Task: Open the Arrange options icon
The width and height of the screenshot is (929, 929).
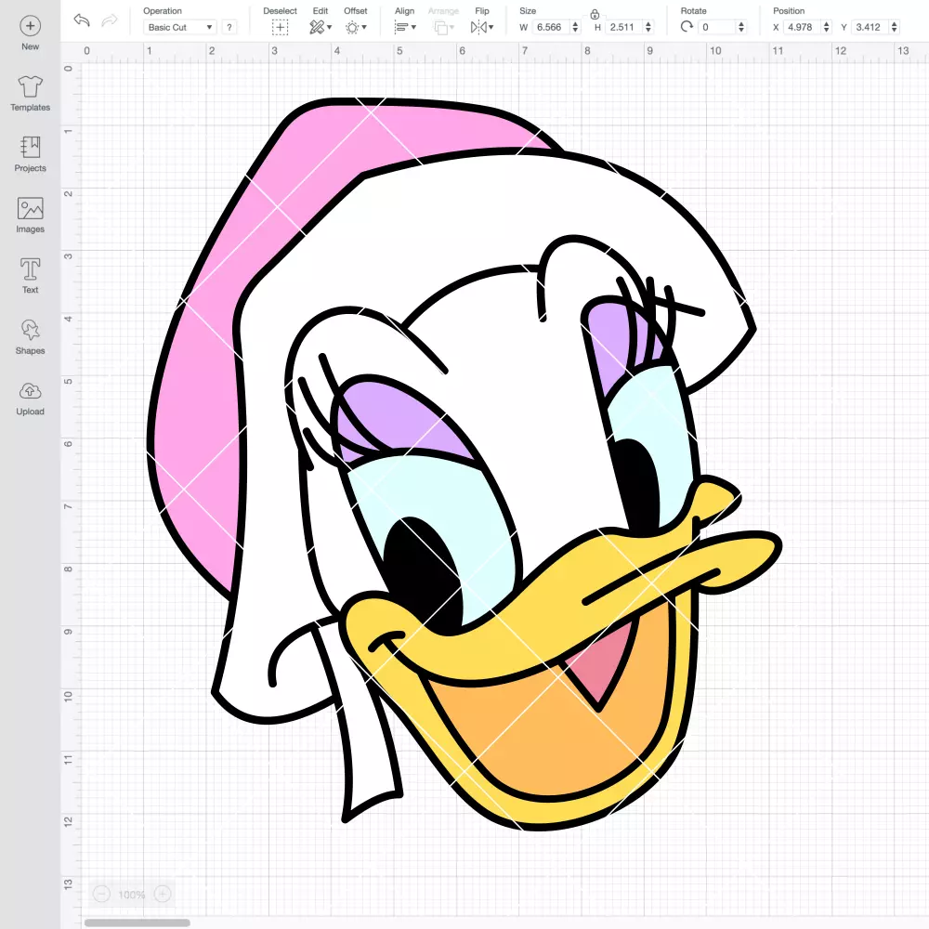Action: tap(440, 27)
